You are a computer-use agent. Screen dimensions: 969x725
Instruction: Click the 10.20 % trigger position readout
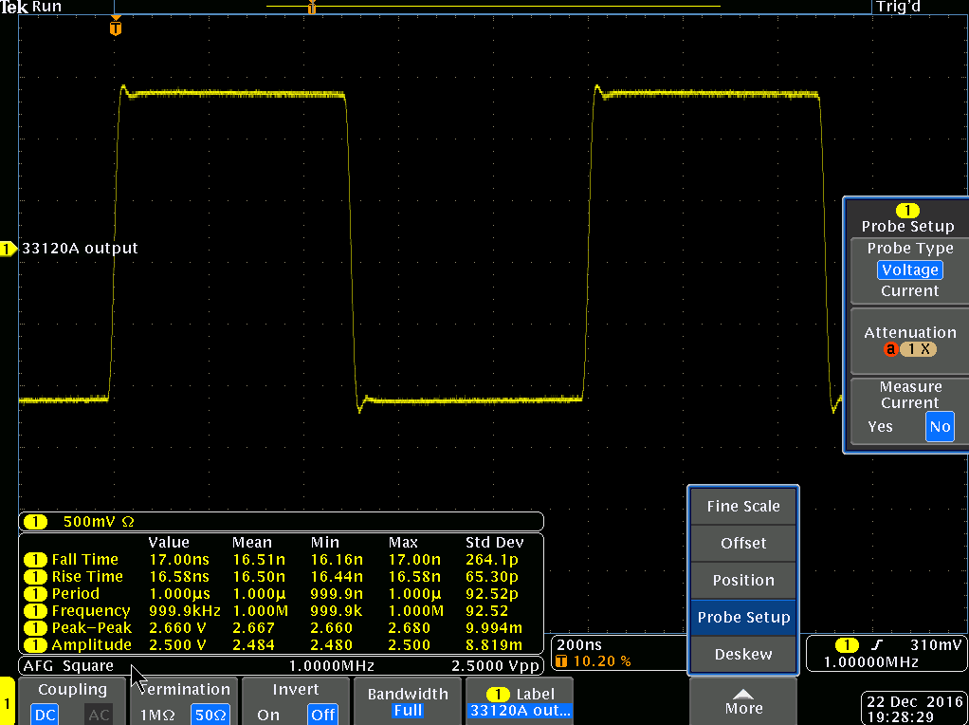(x=602, y=661)
